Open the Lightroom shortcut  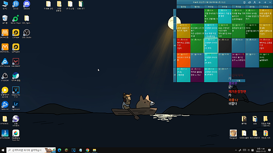16,105
